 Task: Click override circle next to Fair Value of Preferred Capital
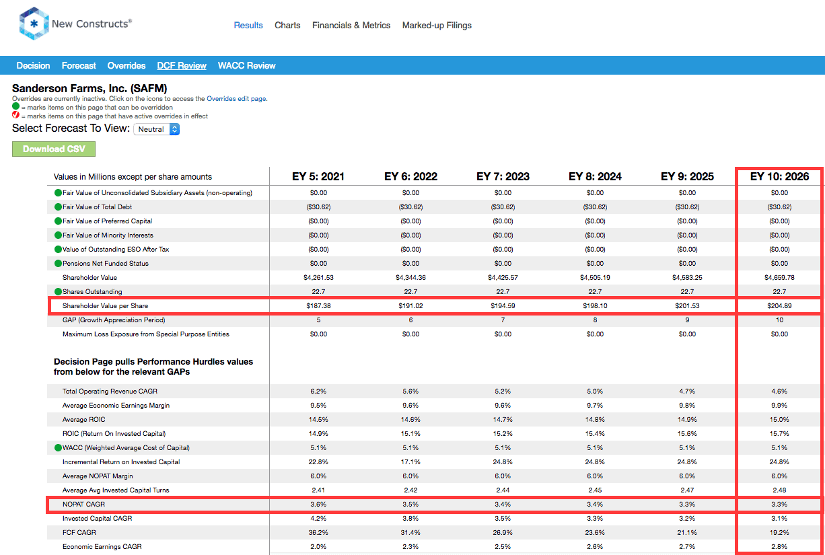(x=58, y=221)
